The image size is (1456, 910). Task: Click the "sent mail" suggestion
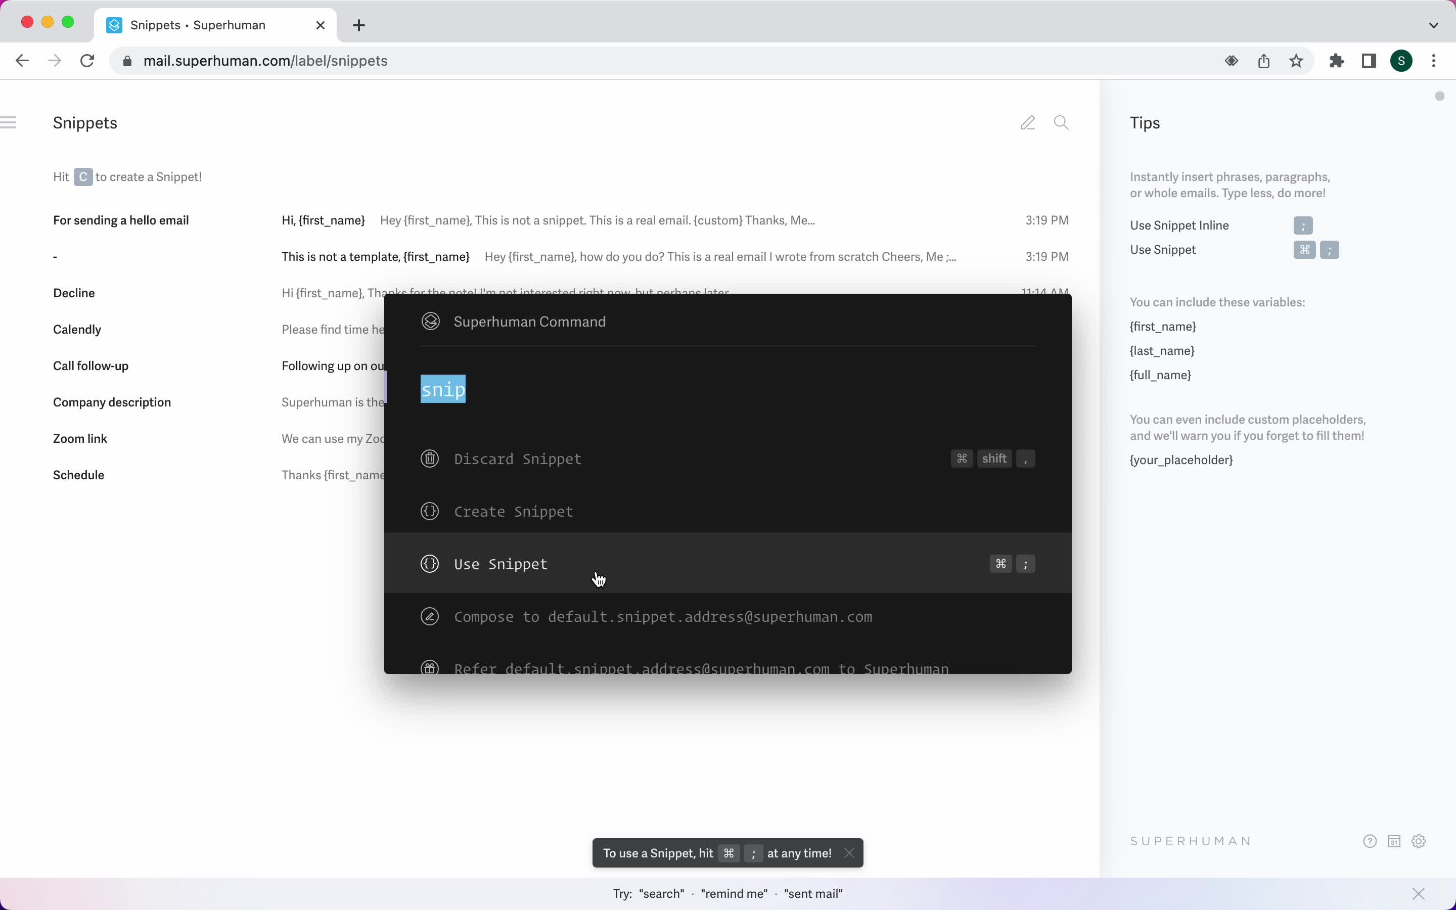click(x=813, y=894)
